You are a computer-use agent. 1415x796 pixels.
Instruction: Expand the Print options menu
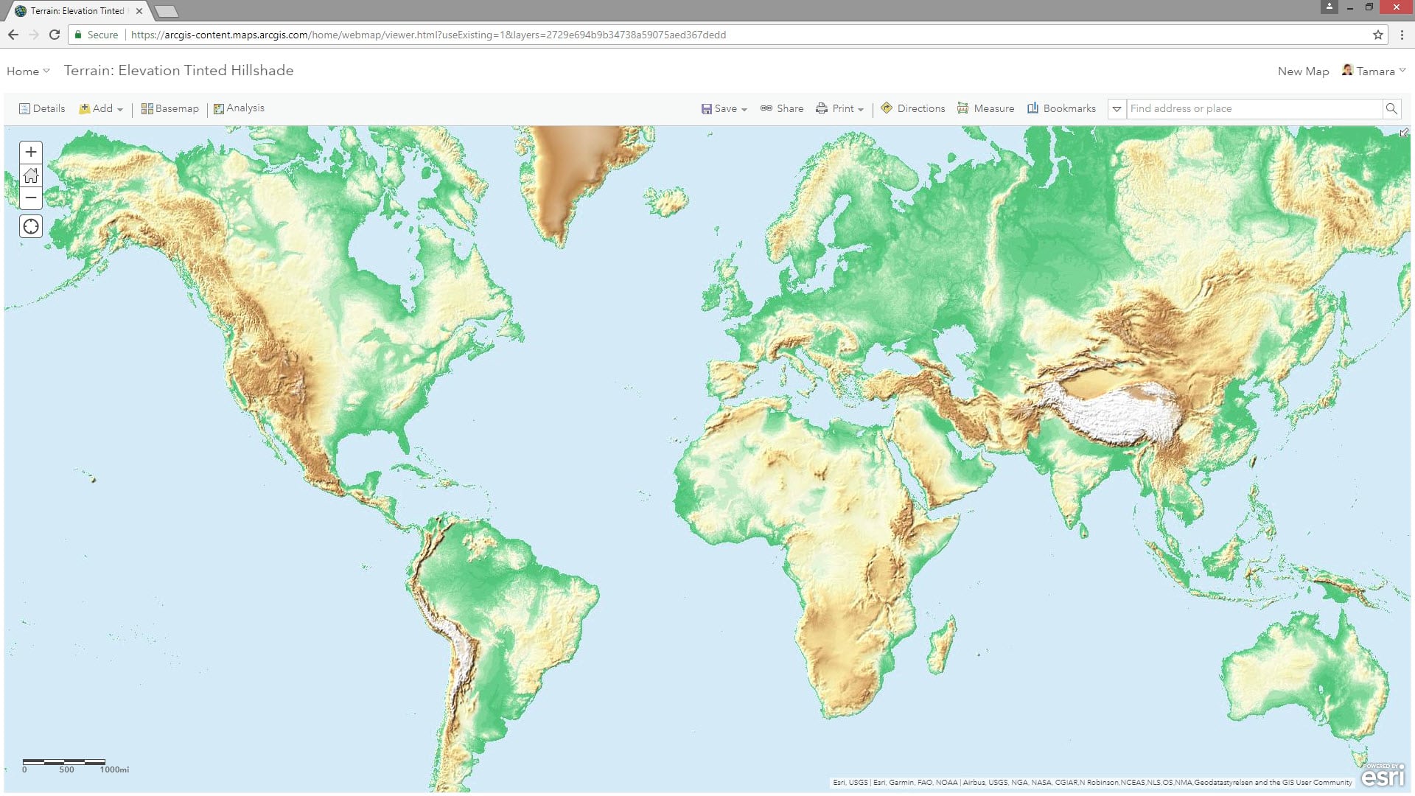839,108
